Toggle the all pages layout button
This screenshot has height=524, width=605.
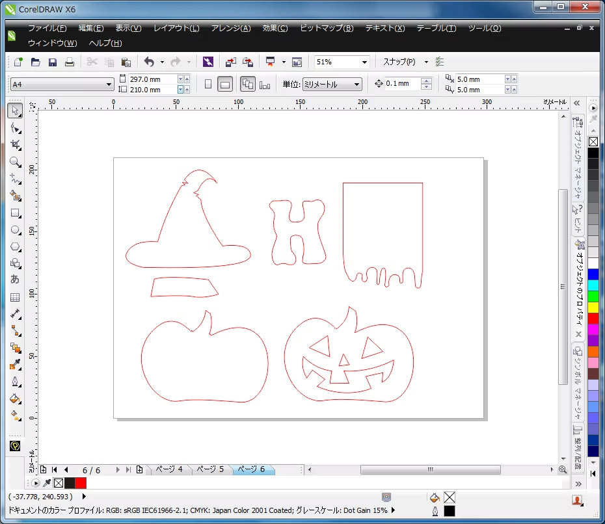pos(248,85)
